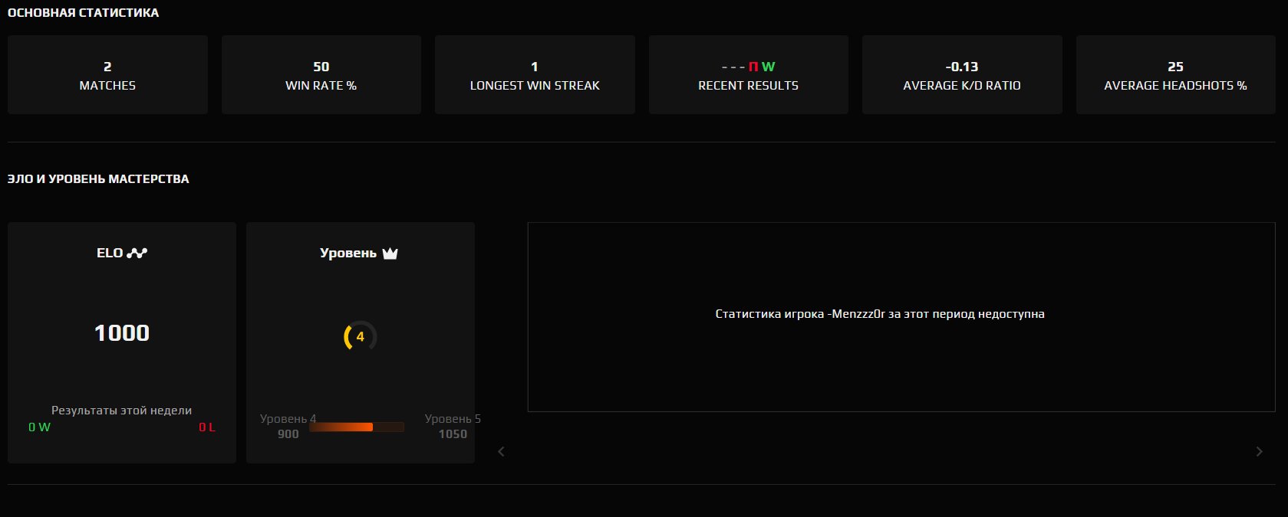Viewport: 1288px width, 517px height.
Task: Select the Win Rate % card
Action: tap(321, 75)
